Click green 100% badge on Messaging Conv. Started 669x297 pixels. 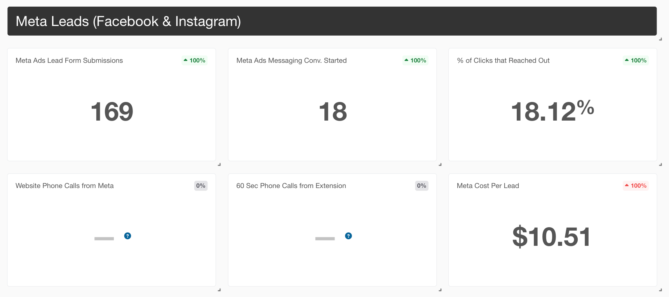415,60
